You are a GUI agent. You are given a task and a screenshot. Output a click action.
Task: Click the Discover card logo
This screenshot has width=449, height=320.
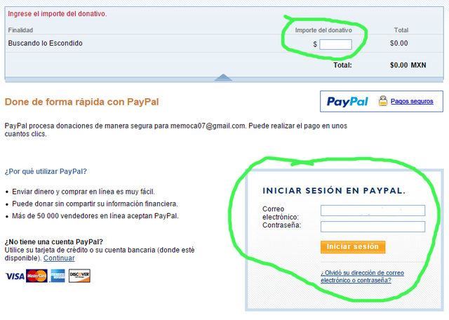pos(79,276)
